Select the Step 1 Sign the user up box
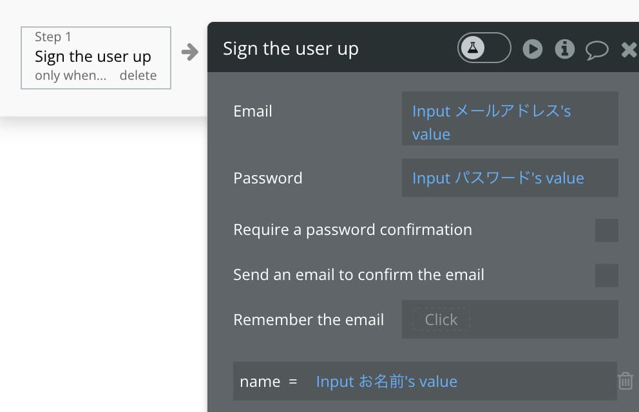 click(x=96, y=58)
